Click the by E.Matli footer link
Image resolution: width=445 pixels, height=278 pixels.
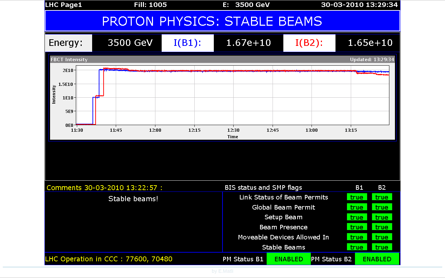click(x=222, y=271)
